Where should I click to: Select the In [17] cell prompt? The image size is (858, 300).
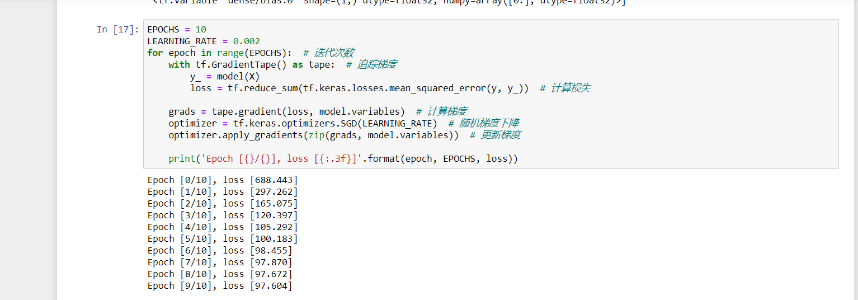(117, 30)
